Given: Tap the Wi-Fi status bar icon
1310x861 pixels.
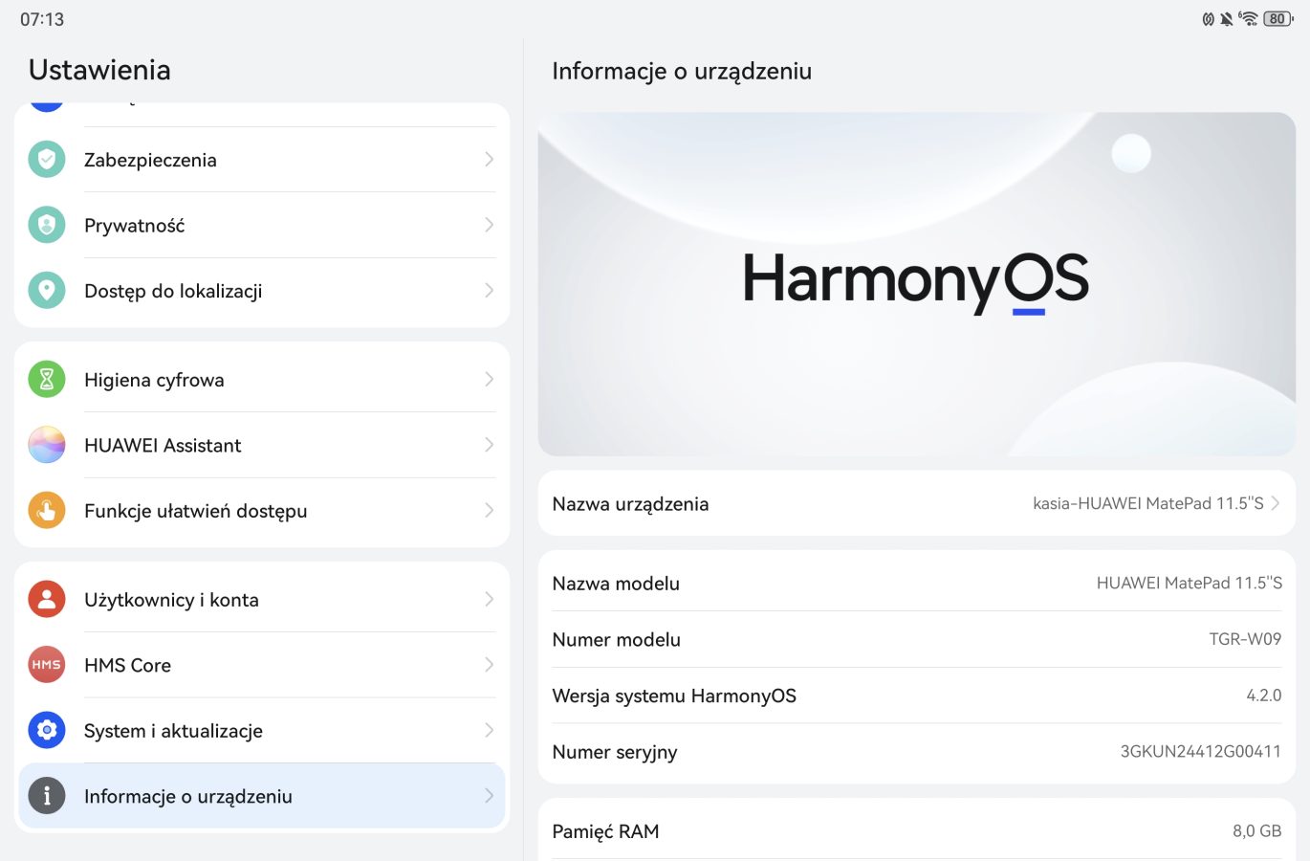Looking at the screenshot, I should pyautogui.click(x=1248, y=18).
